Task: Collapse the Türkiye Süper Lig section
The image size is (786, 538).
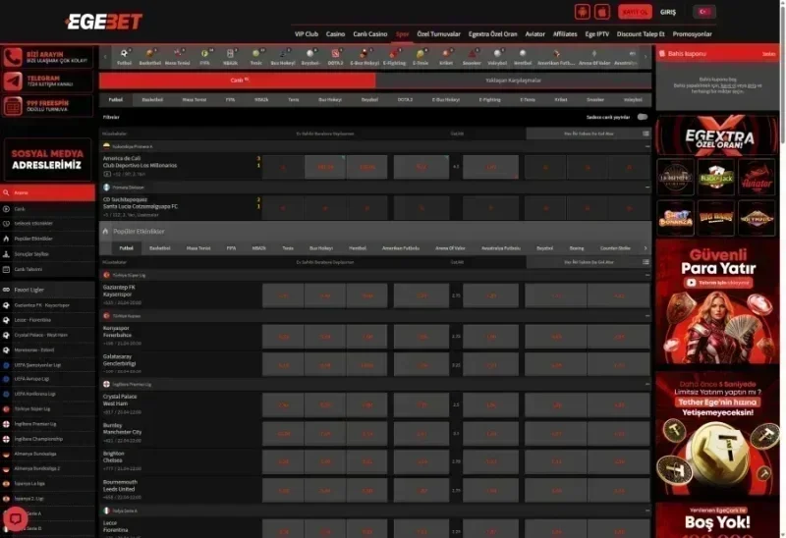Action: [x=647, y=275]
